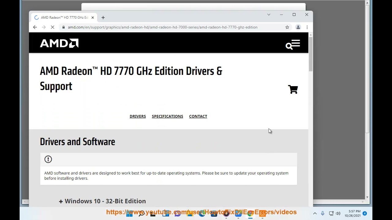Image resolution: width=392 pixels, height=220 pixels.
Task: Click the exclamation alert icon
Action: point(48,159)
